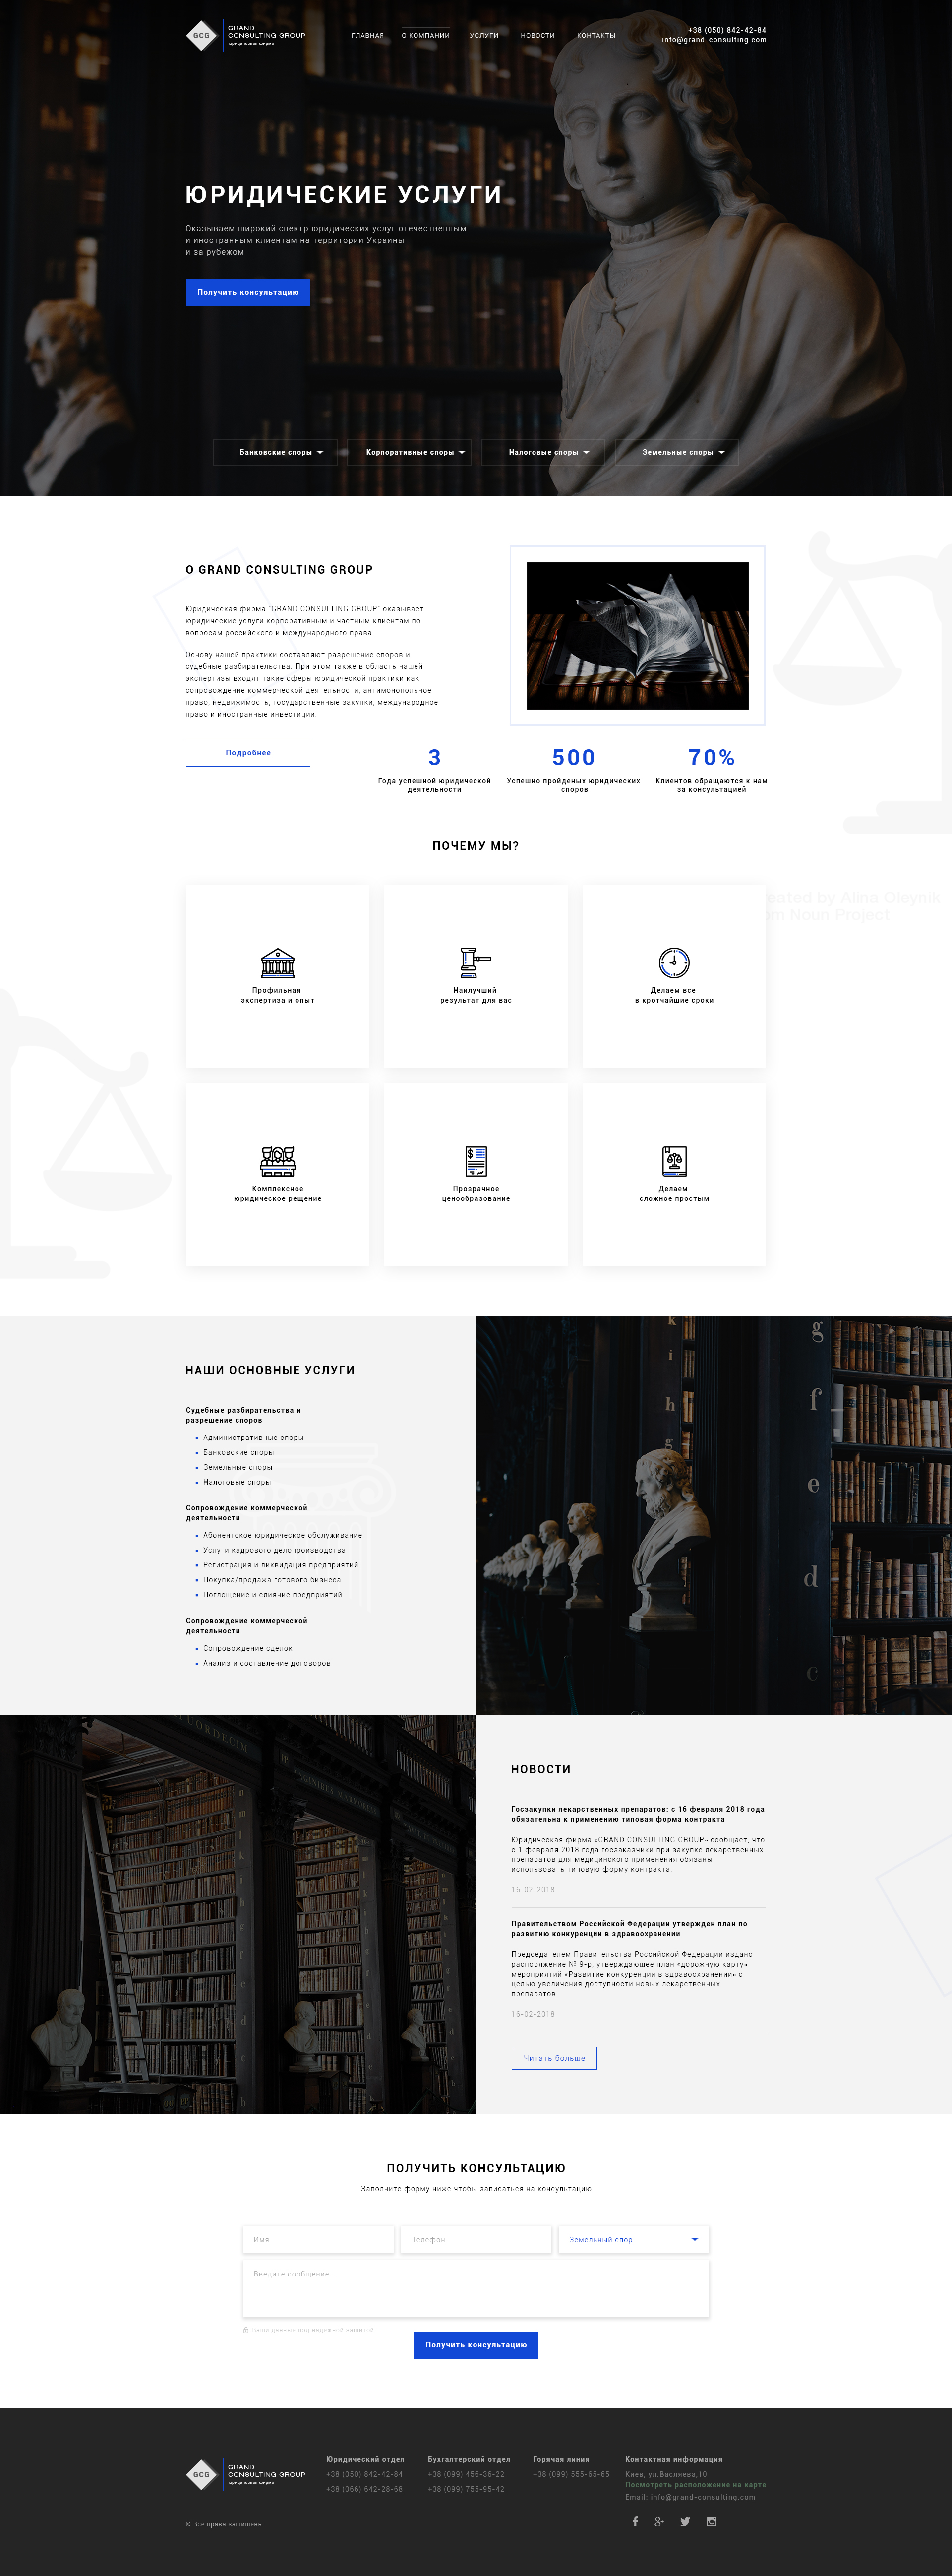
Task: Open Контакты in the top navigation
Action: point(596,35)
